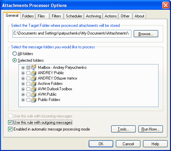Screen dimensions: 171x151
Task: Click the AVM:OutlookToolbox folder icon
Action: (34, 89)
